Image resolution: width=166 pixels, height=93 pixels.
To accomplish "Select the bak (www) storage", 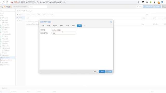I will (x=5, y=55).
